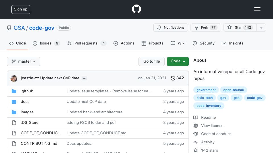This screenshot has height=153, width=273.
Task: Open the .github folder
Action: pos(27,91)
